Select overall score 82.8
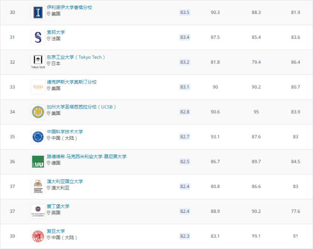The width and height of the screenshot is (313, 249). pyautogui.click(x=185, y=112)
